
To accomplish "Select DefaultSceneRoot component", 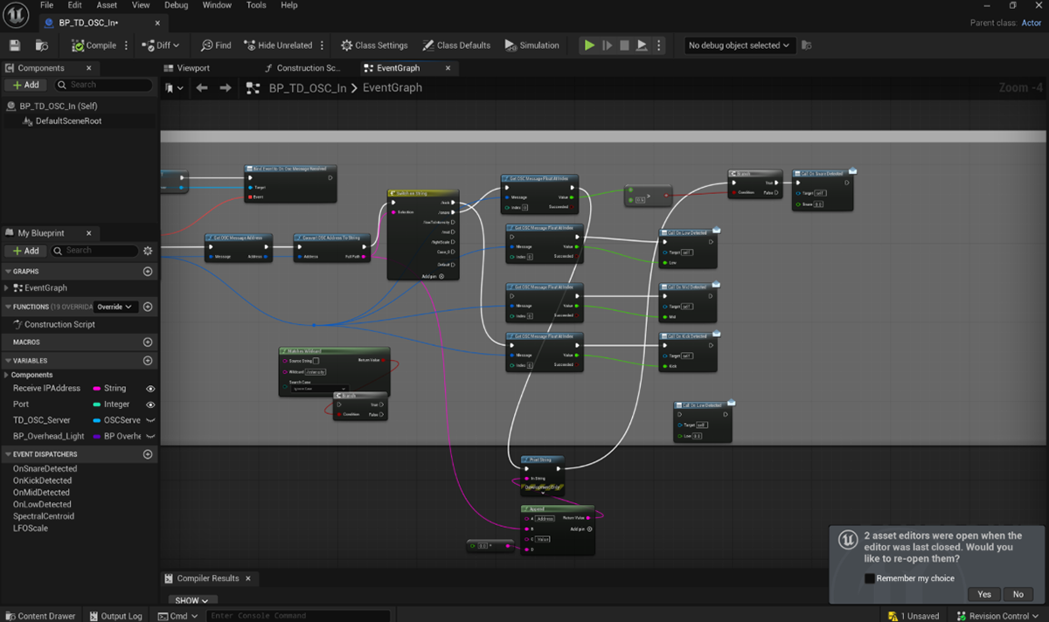I will (68, 121).
